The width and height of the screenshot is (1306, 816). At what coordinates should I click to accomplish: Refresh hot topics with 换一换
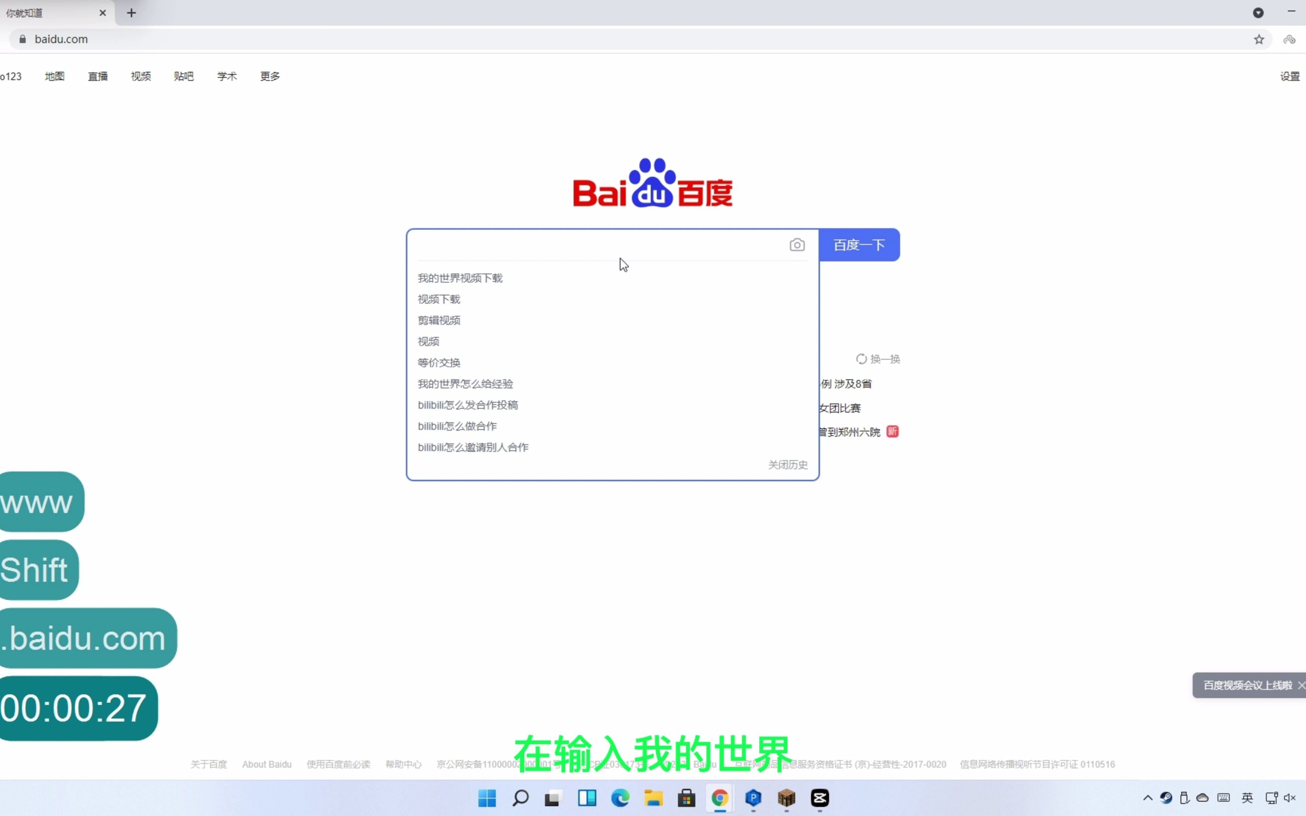[878, 359]
